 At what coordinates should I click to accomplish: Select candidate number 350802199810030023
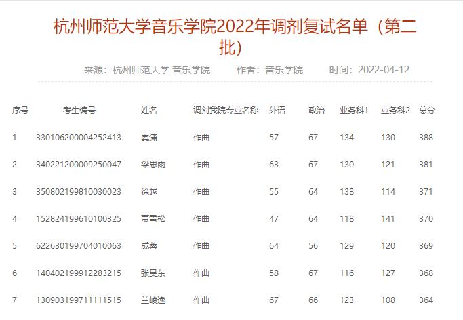pos(79,192)
